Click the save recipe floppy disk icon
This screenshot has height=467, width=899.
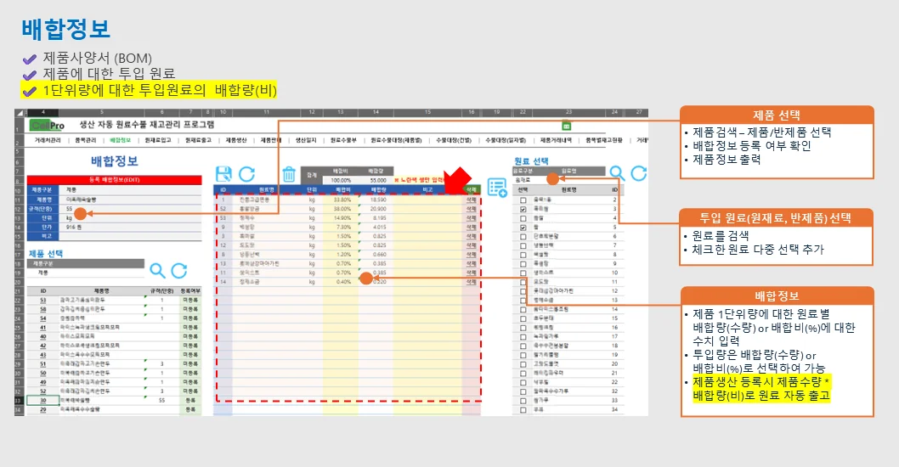(x=224, y=173)
